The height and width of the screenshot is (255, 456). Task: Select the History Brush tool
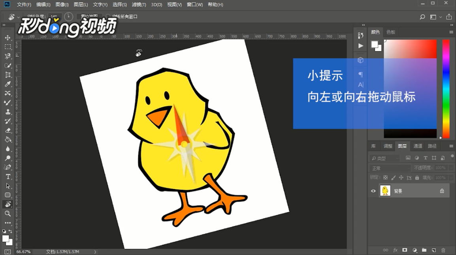8,122
